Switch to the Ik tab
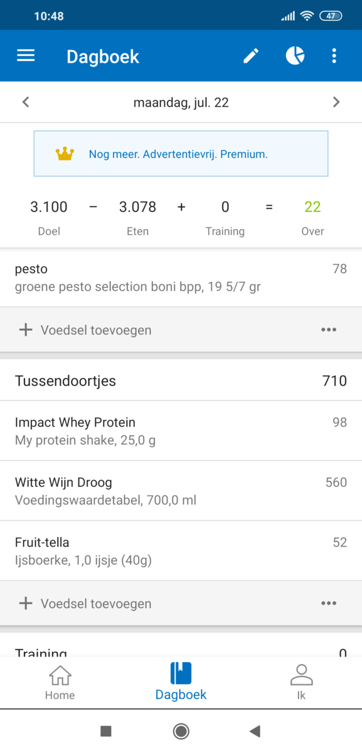This screenshot has width=362, height=753. click(301, 682)
